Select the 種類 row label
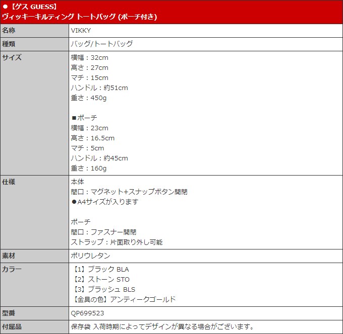 pyautogui.click(x=9, y=44)
